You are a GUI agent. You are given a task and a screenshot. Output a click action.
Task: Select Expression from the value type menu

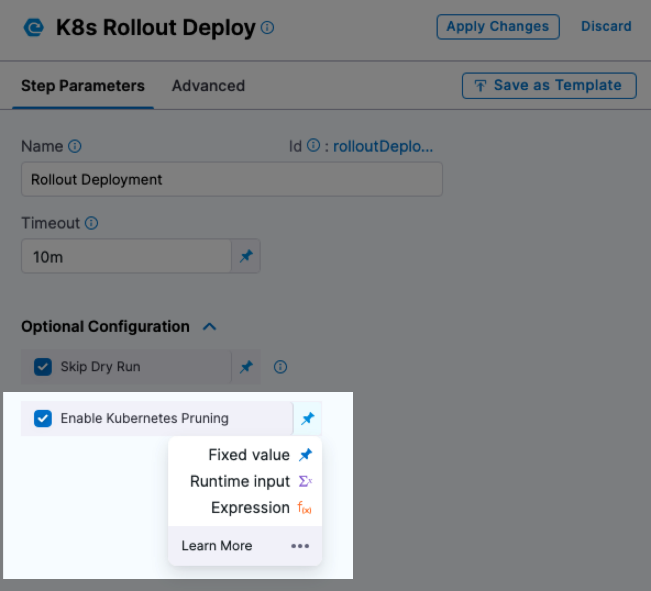[x=250, y=508]
